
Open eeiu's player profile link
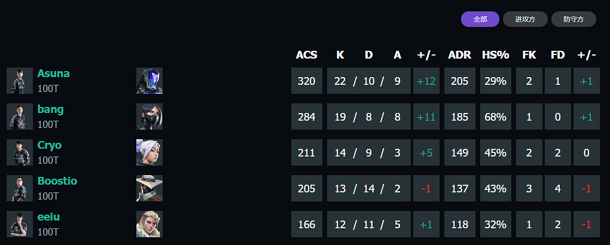point(48,217)
